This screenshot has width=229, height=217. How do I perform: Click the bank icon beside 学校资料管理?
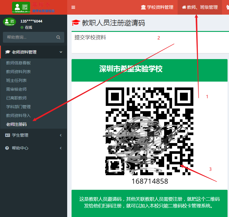[x=143, y=7]
